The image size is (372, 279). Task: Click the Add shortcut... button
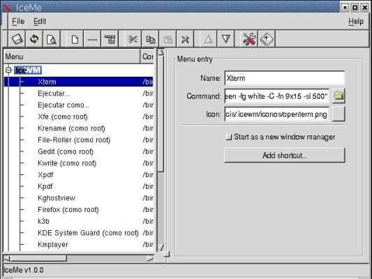[285, 156]
